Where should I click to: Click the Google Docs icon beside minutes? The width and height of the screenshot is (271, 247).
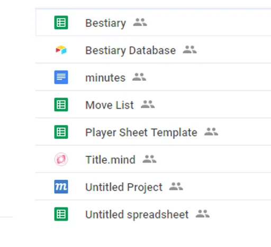click(x=61, y=77)
